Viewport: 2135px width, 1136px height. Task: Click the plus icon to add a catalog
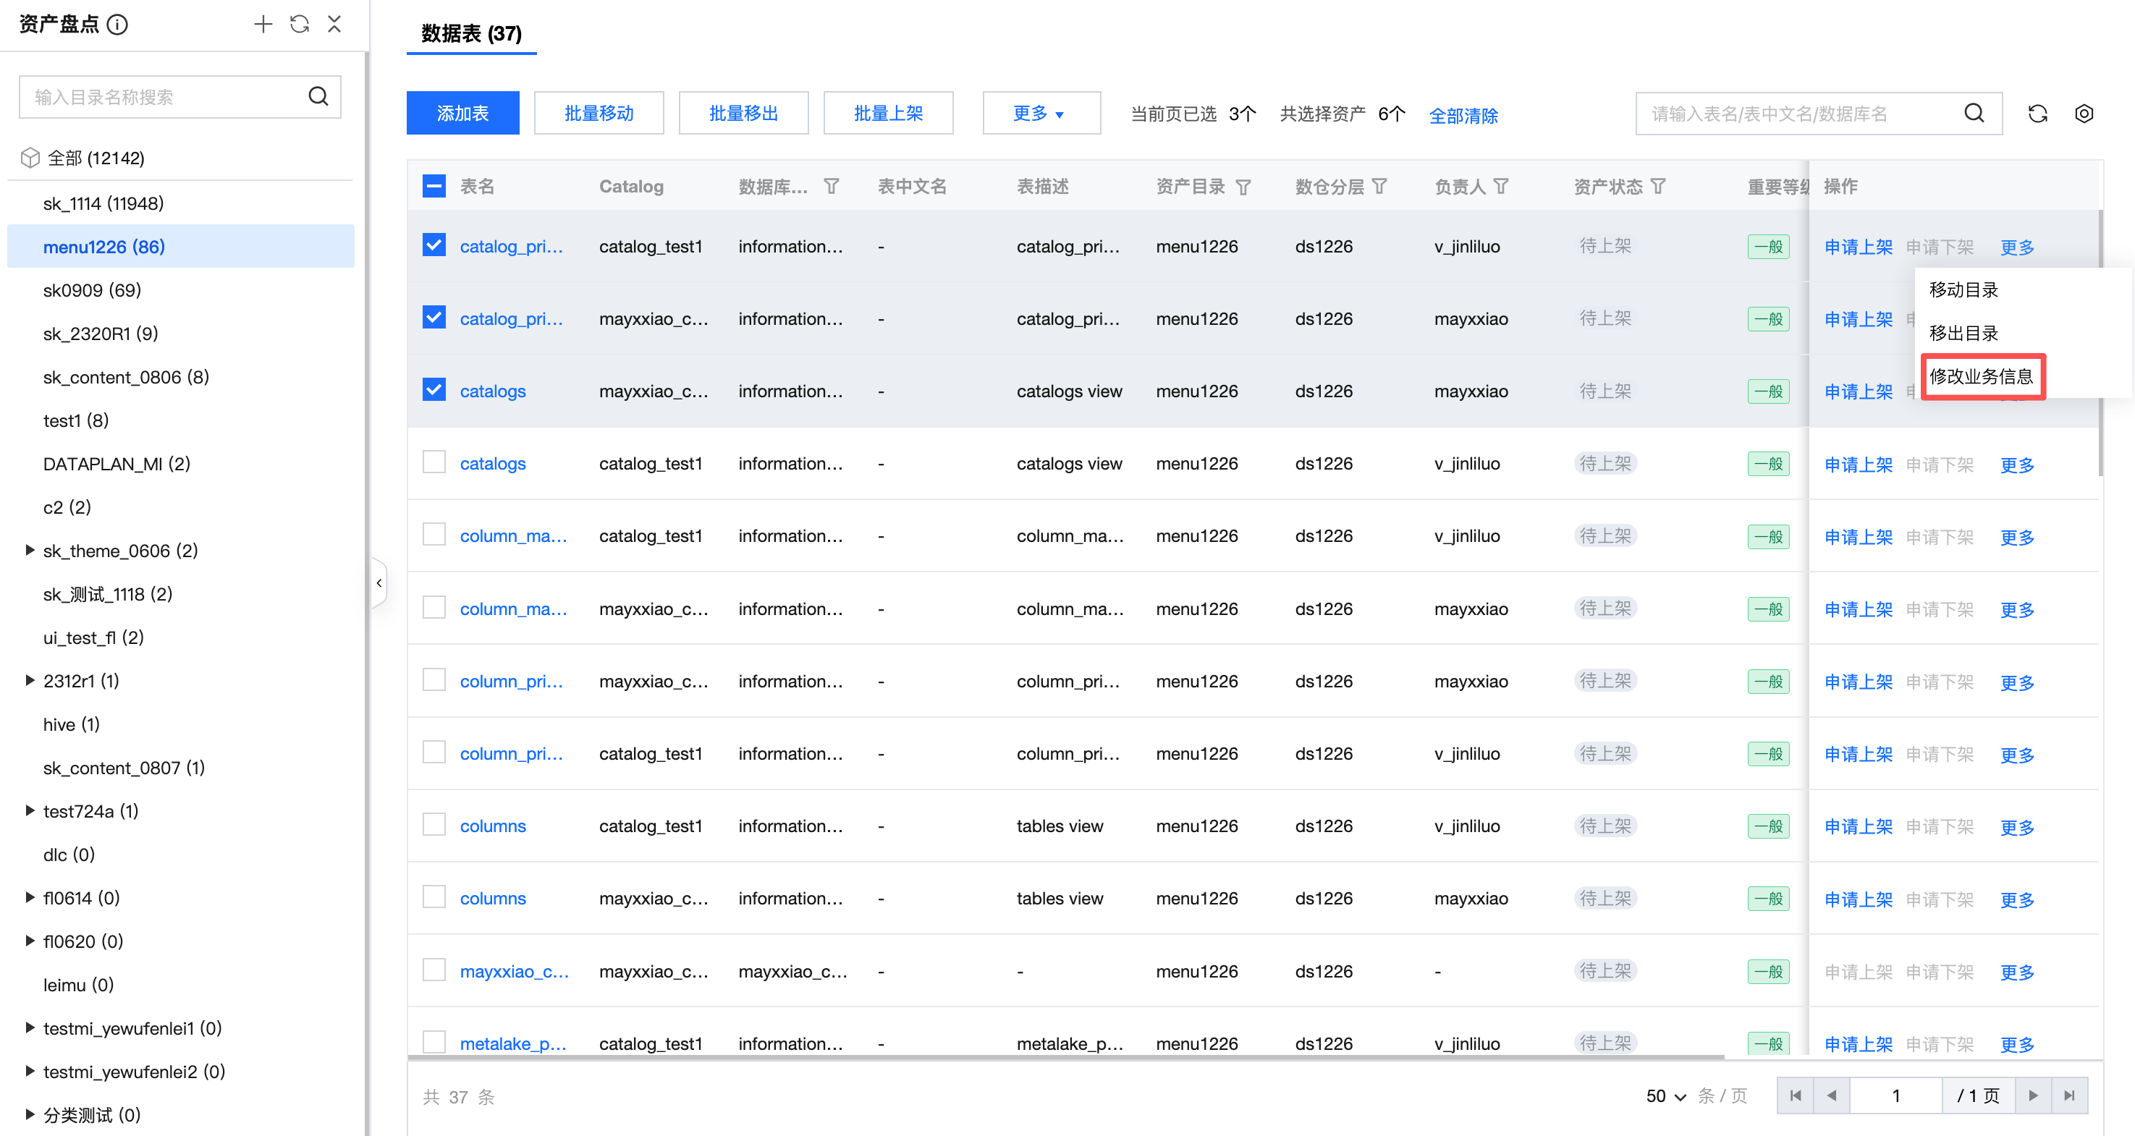(263, 24)
